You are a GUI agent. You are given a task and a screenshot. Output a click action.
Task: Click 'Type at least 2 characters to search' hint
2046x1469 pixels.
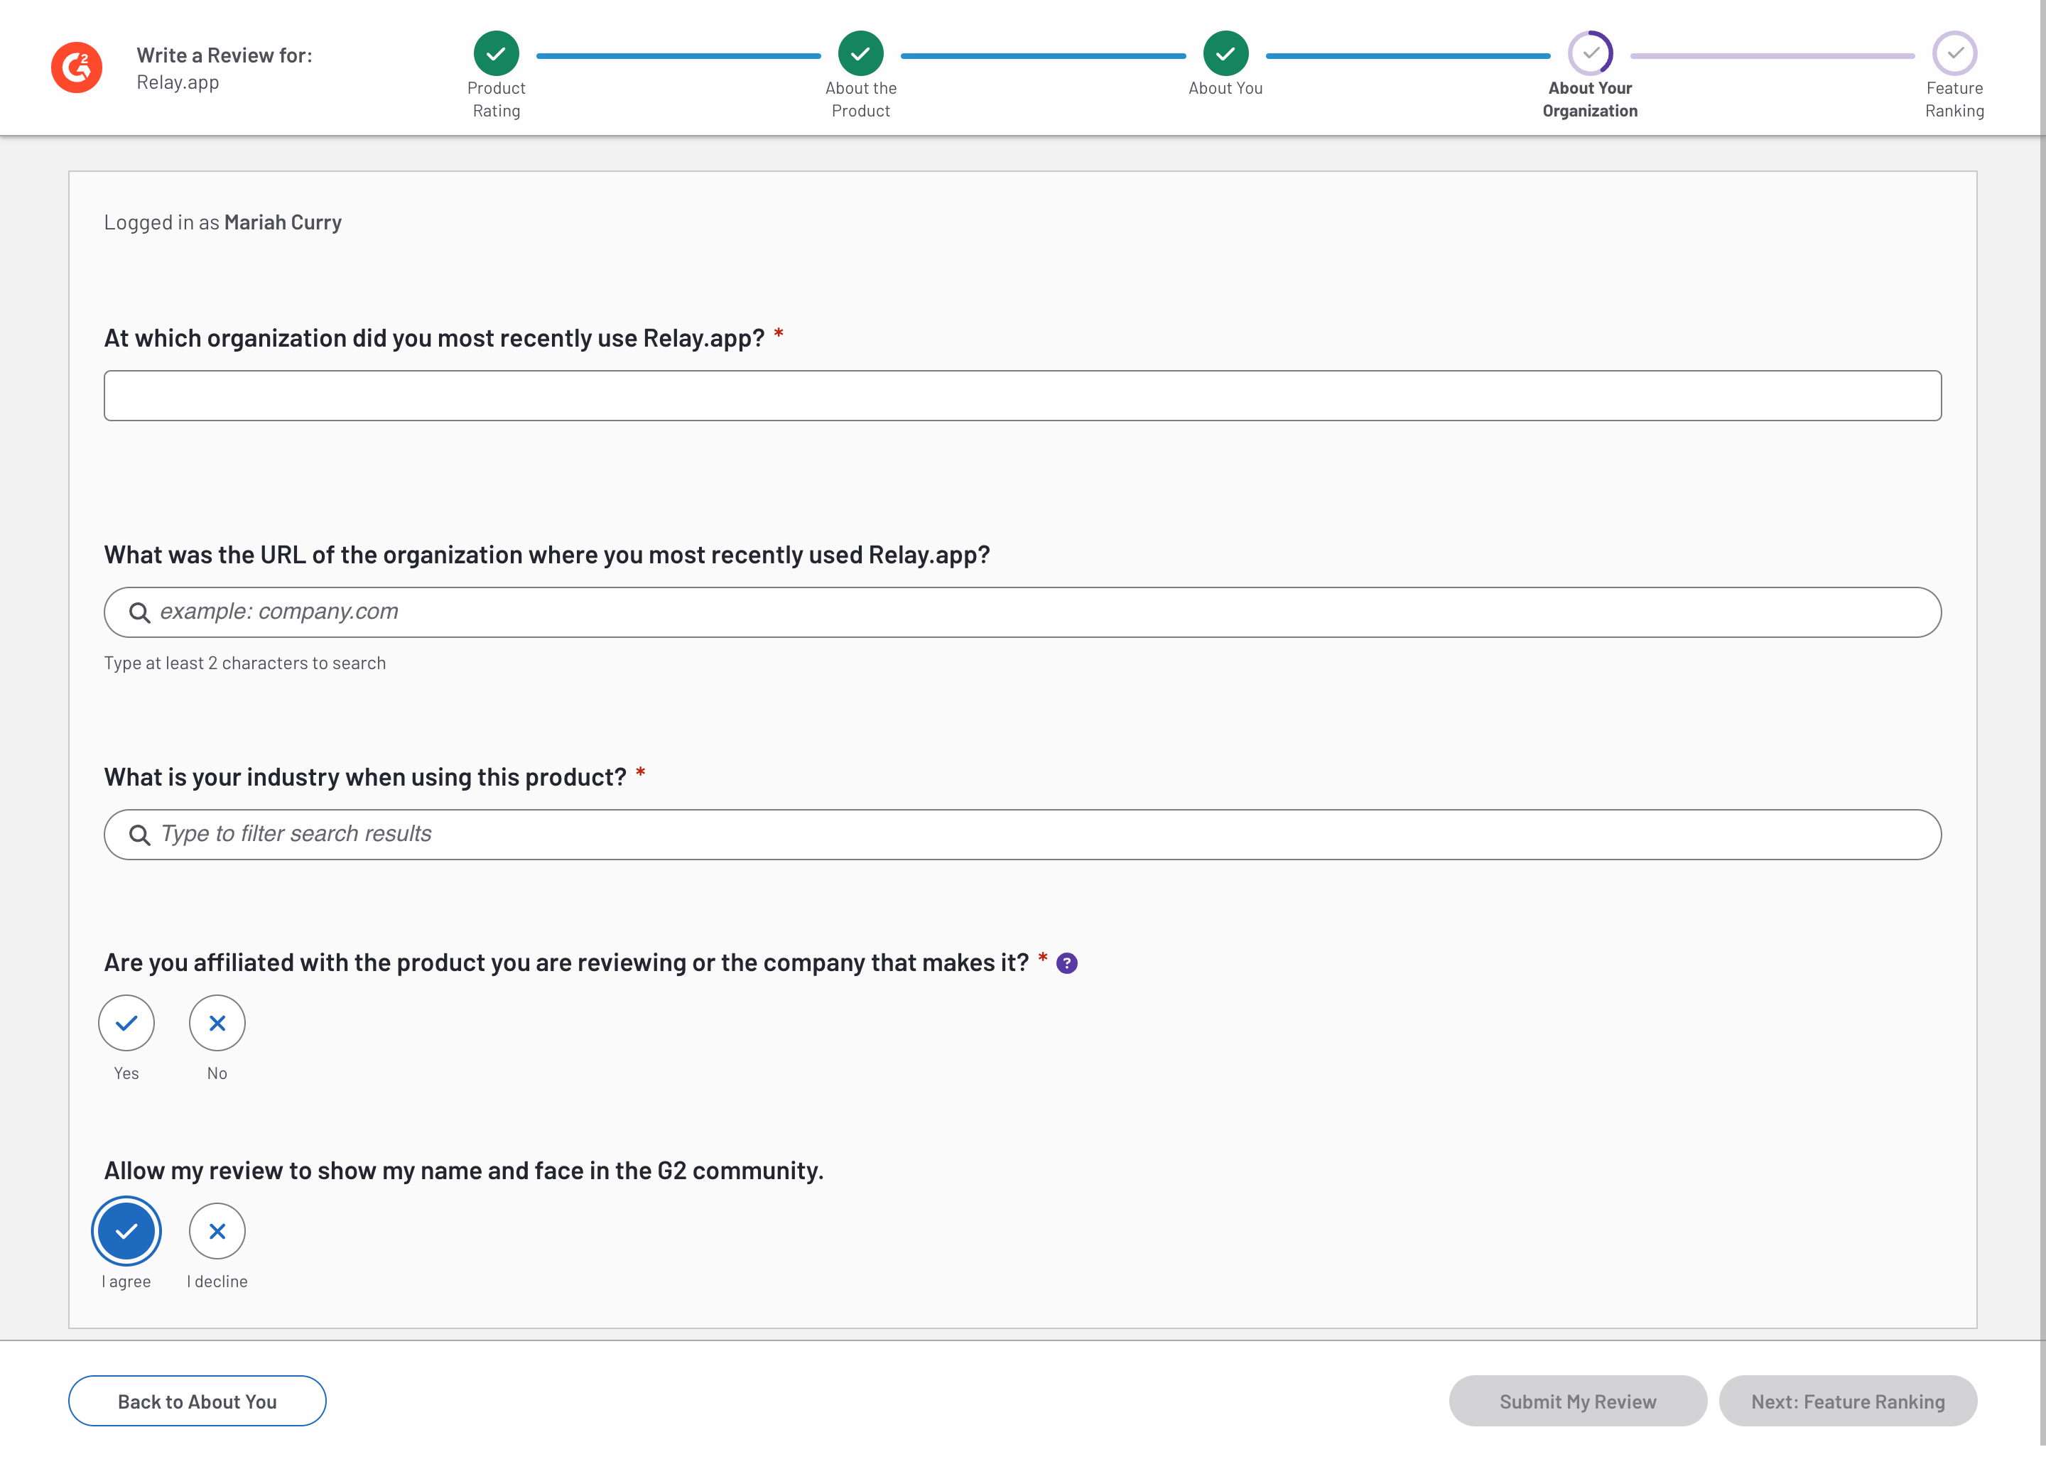tap(244, 663)
